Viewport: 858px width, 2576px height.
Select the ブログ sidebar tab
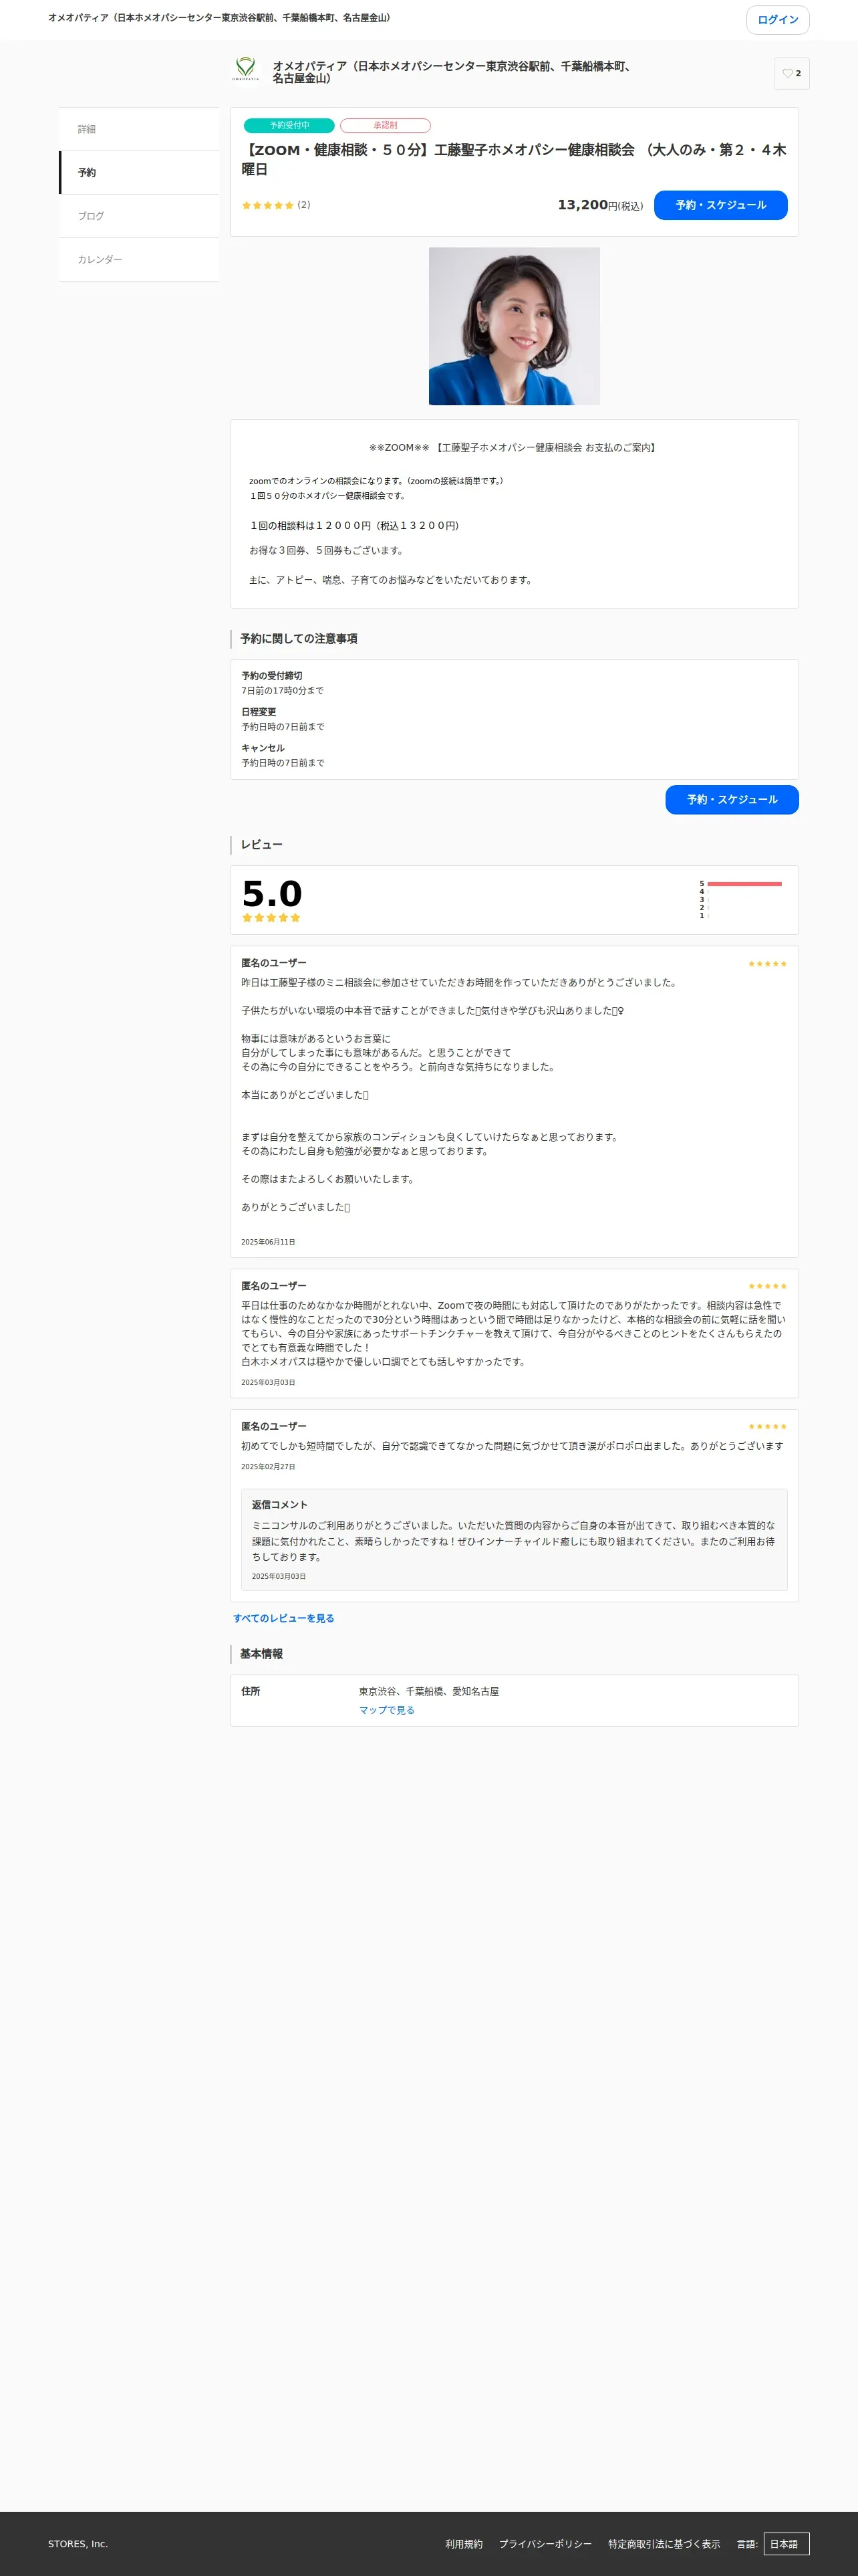point(140,216)
